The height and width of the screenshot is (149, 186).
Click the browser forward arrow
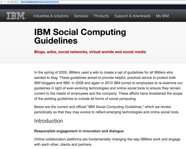5,2
